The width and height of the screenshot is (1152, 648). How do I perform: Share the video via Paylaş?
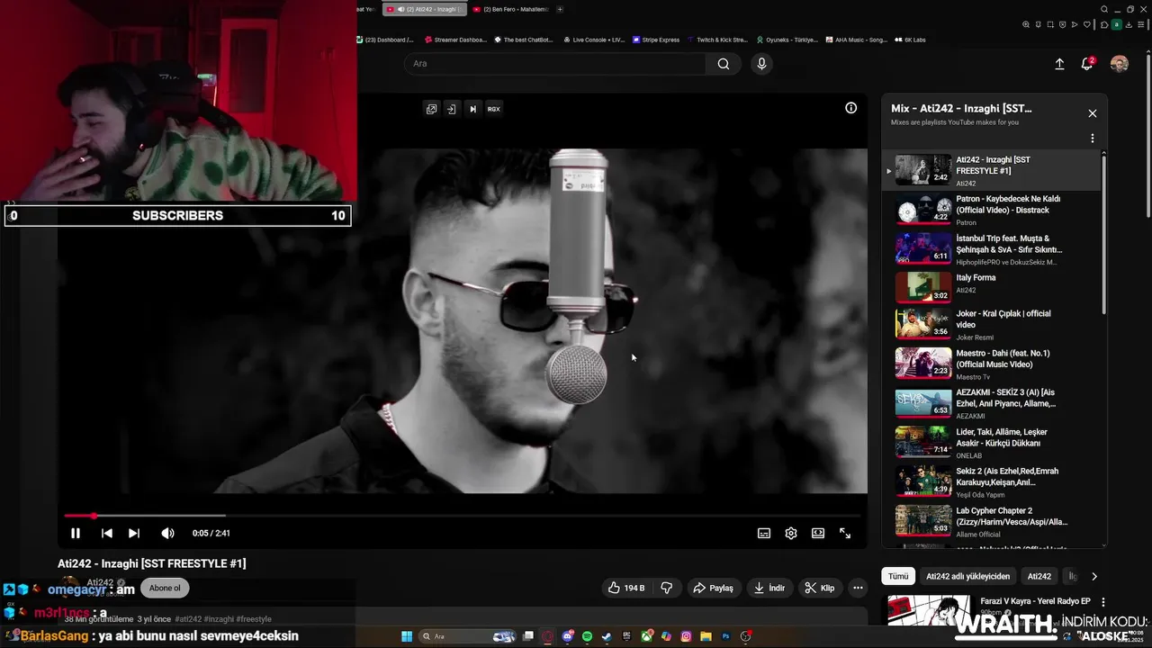(713, 588)
